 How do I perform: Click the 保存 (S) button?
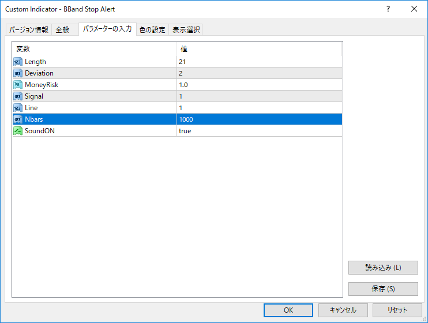[383, 288]
